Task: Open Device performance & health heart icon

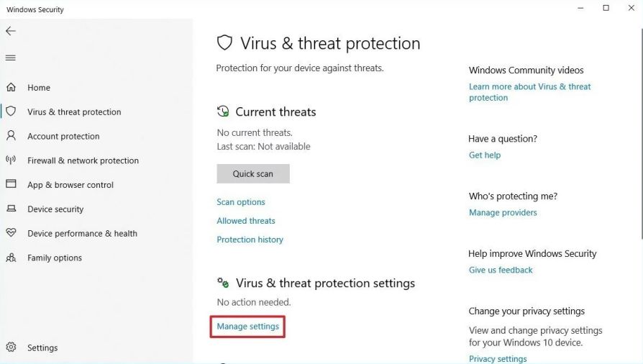Action: (x=11, y=232)
